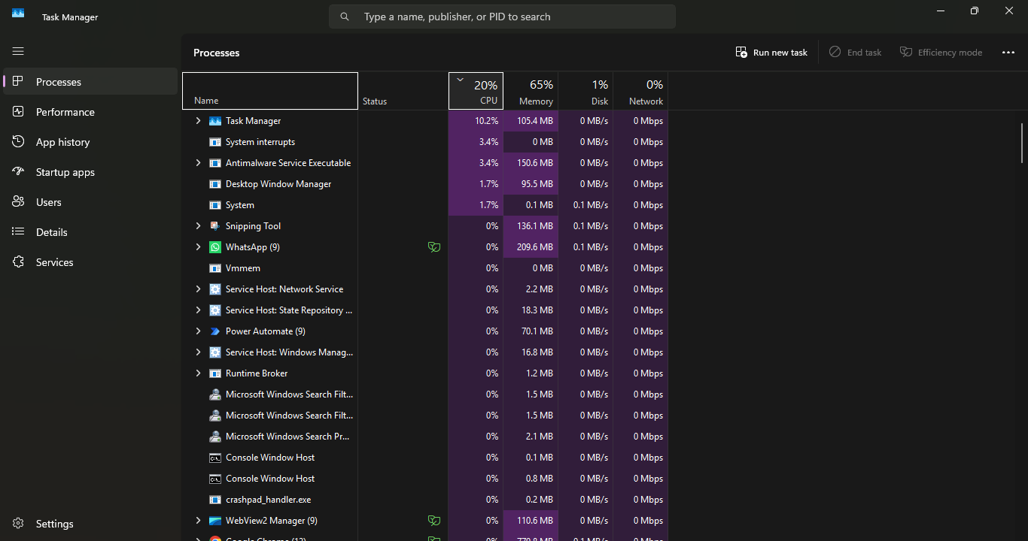The image size is (1028, 541).
Task: Click the WhatsApp process icon
Action: (x=215, y=247)
